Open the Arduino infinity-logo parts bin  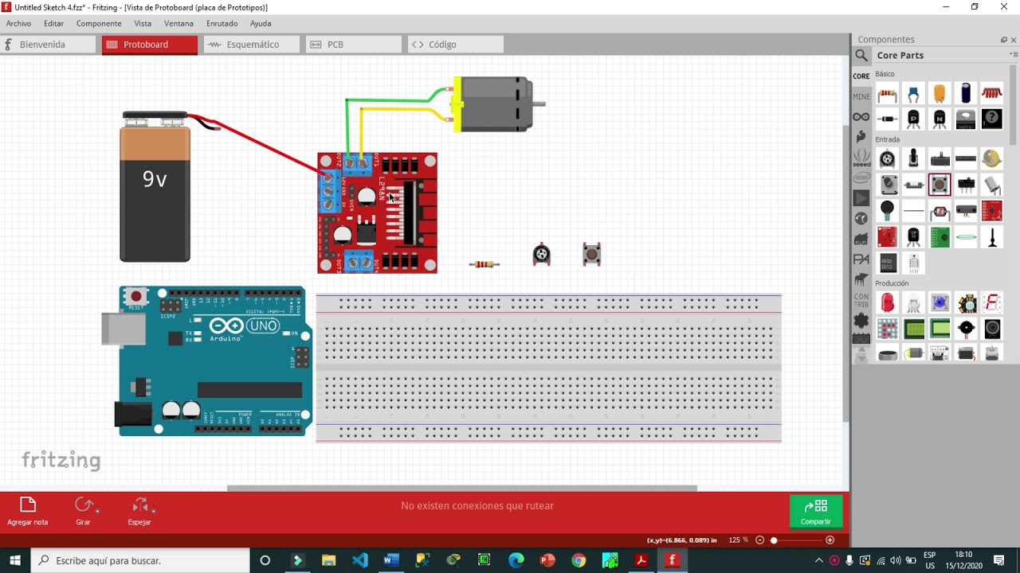pos(861,117)
